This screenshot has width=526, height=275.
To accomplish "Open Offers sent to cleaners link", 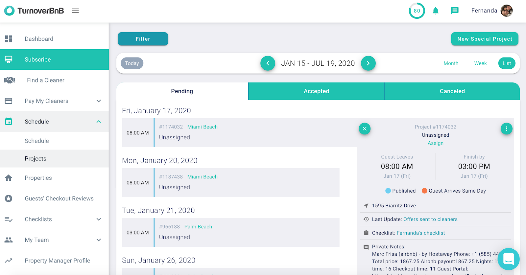I will pyautogui.click(x=430, y=219).
